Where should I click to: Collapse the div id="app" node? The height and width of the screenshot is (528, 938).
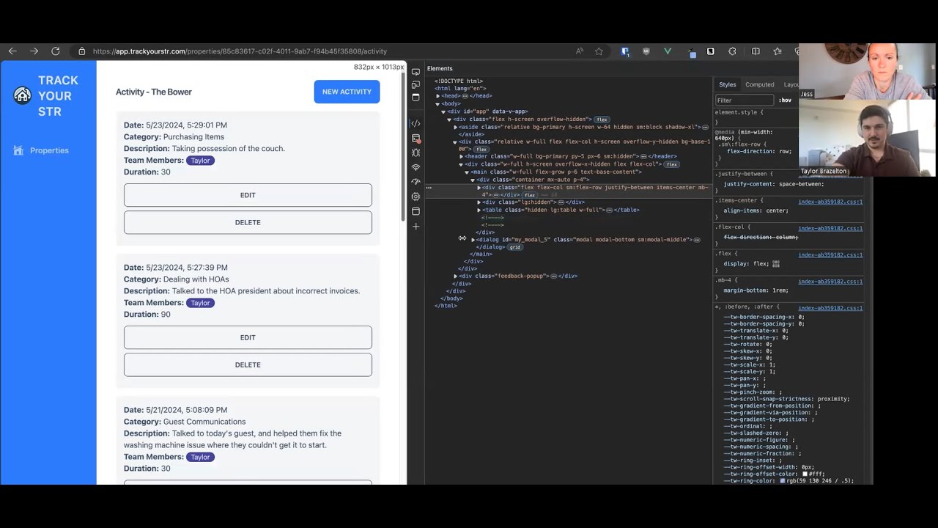(443, 111)
